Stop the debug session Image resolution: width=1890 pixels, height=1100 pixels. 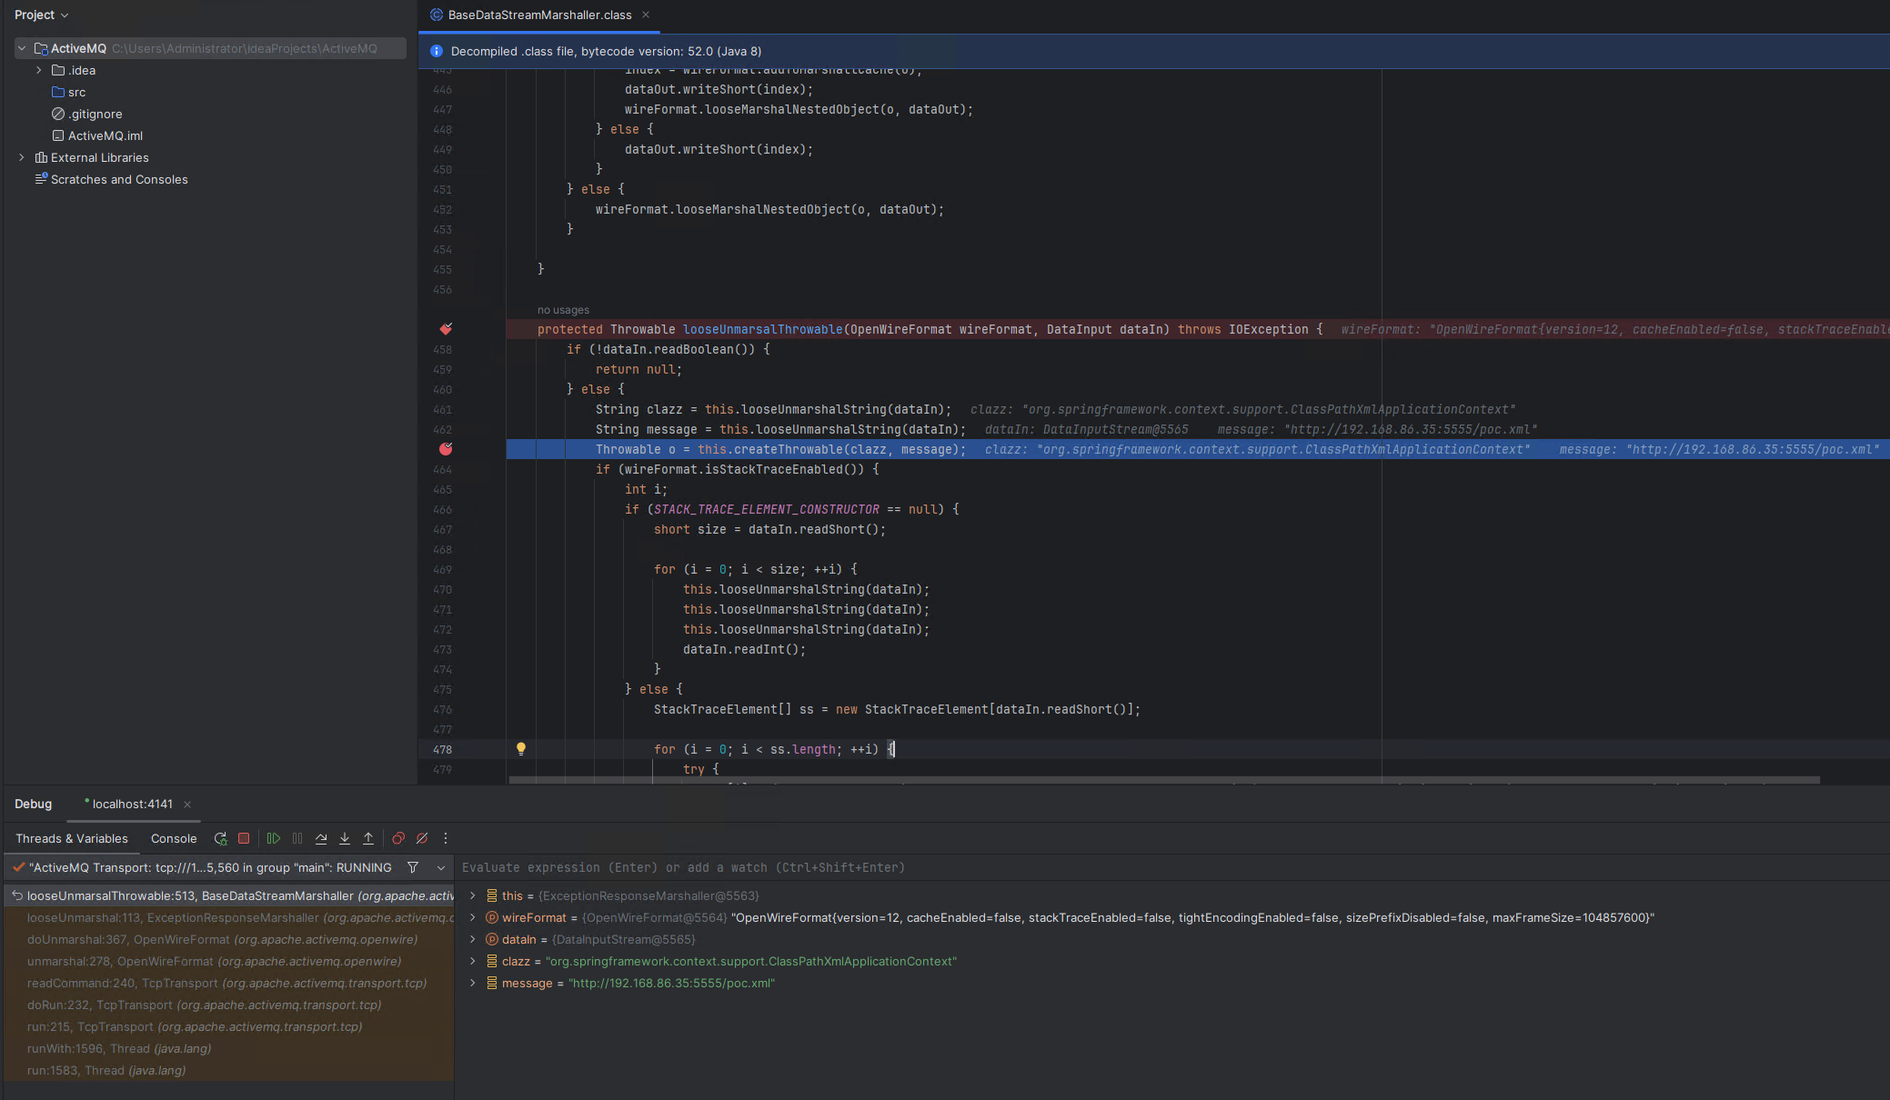tap(244, 838)
